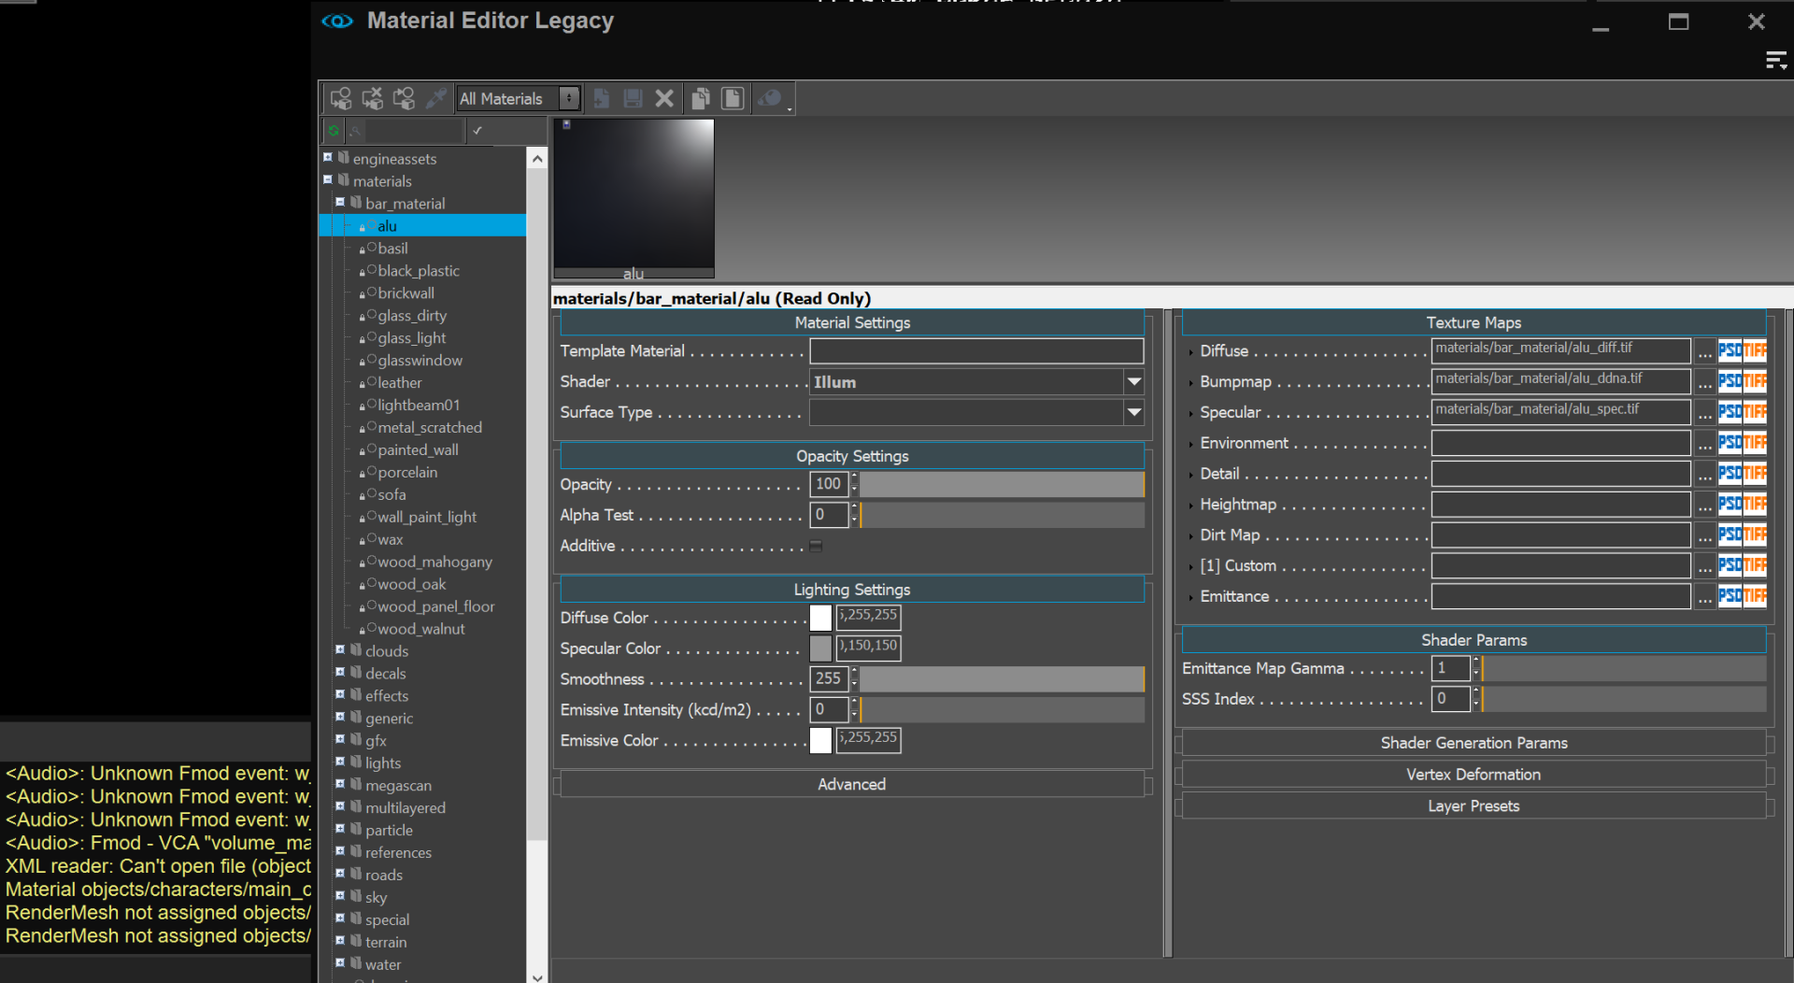Viewport: 1794px width, 983px height.
Task: Expand the clouds folder in tree
Action: pos(340,650)
